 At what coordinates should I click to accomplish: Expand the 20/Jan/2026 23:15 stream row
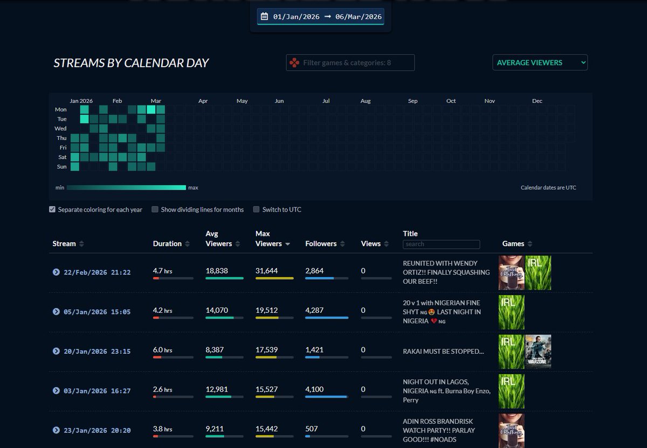pyautogui.click(x=56, y=351)
